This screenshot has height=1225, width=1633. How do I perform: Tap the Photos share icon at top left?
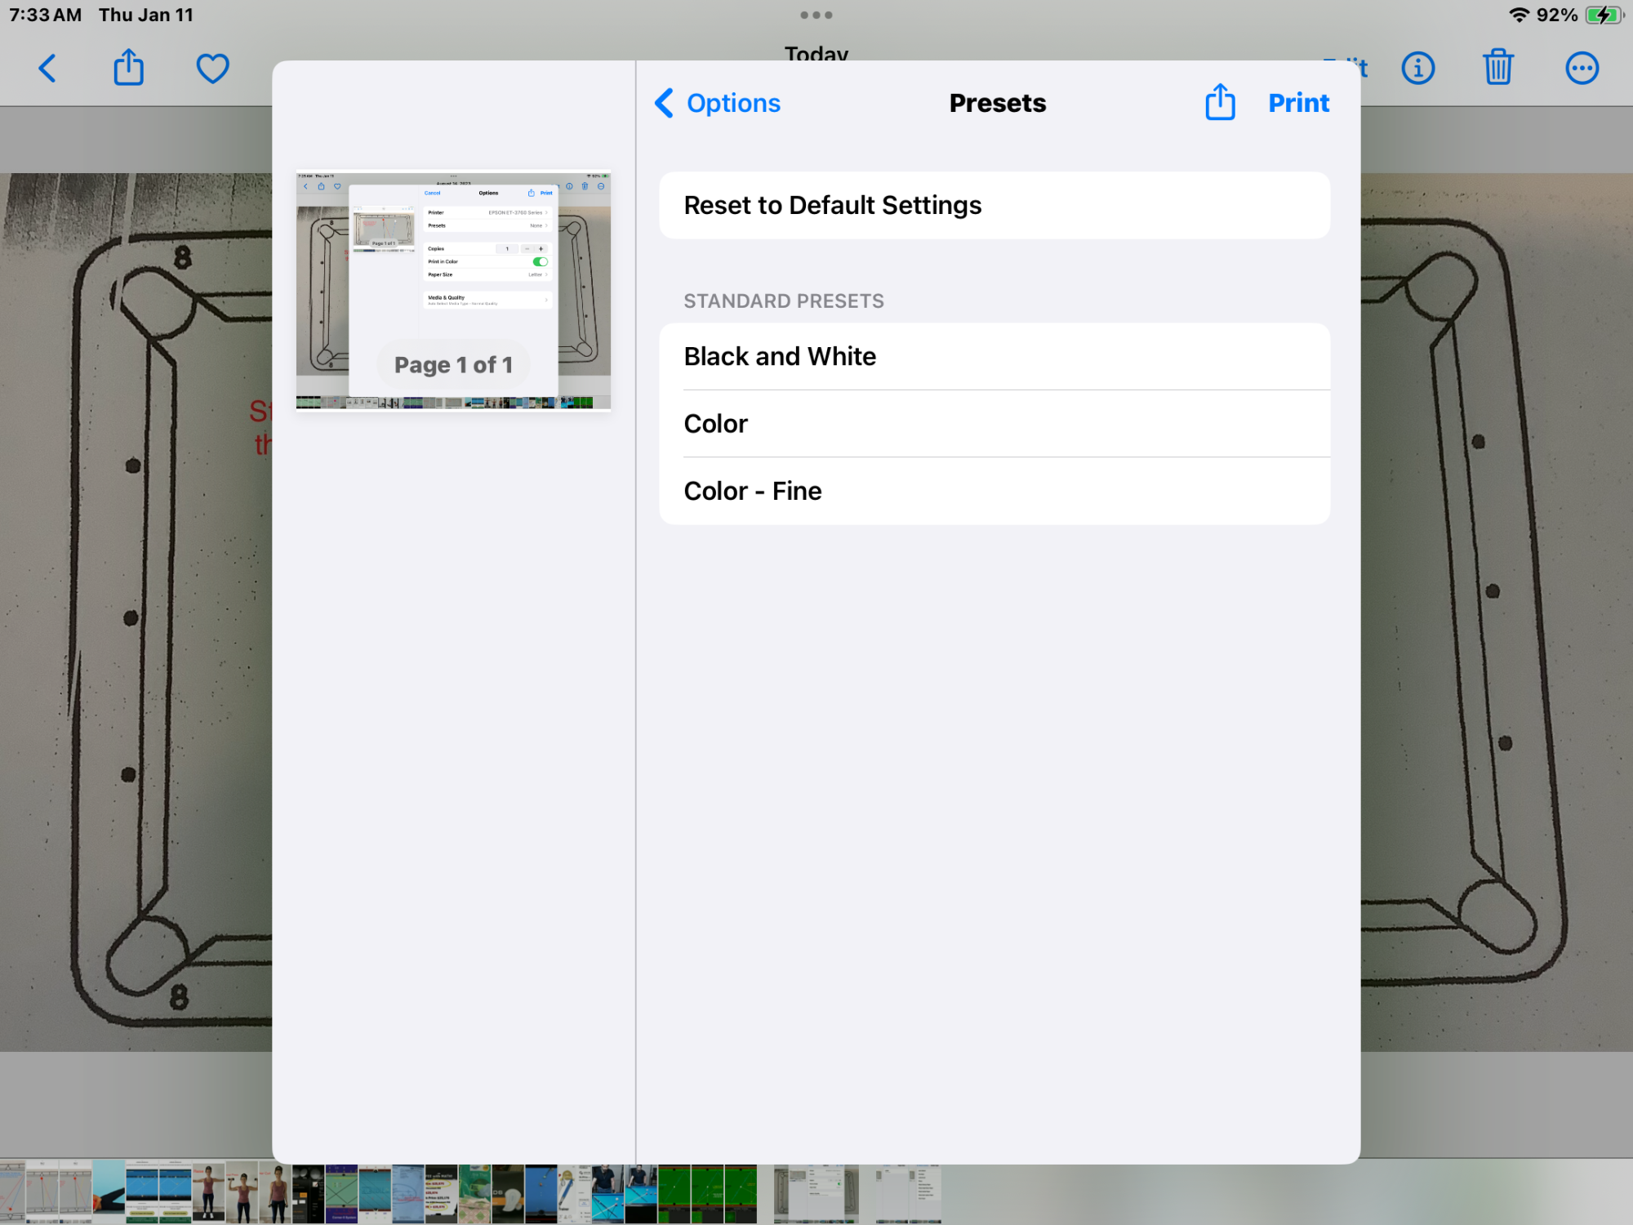pos(128,68)
